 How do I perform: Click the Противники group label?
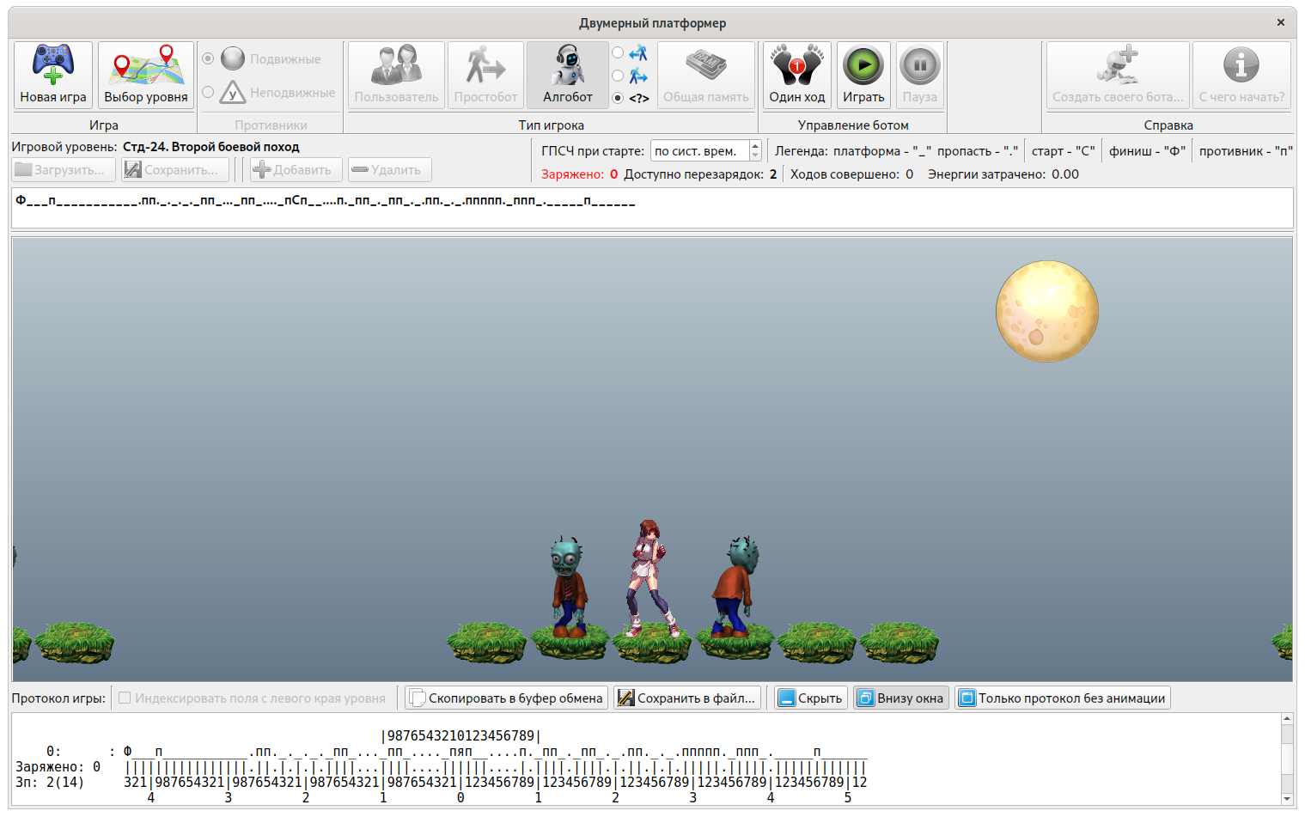tap(271, 125)
